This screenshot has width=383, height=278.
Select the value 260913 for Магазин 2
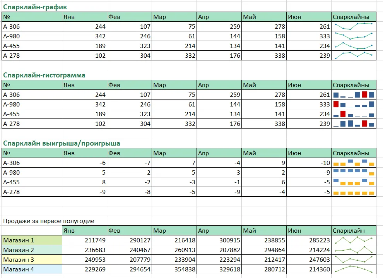click(174, 250)
